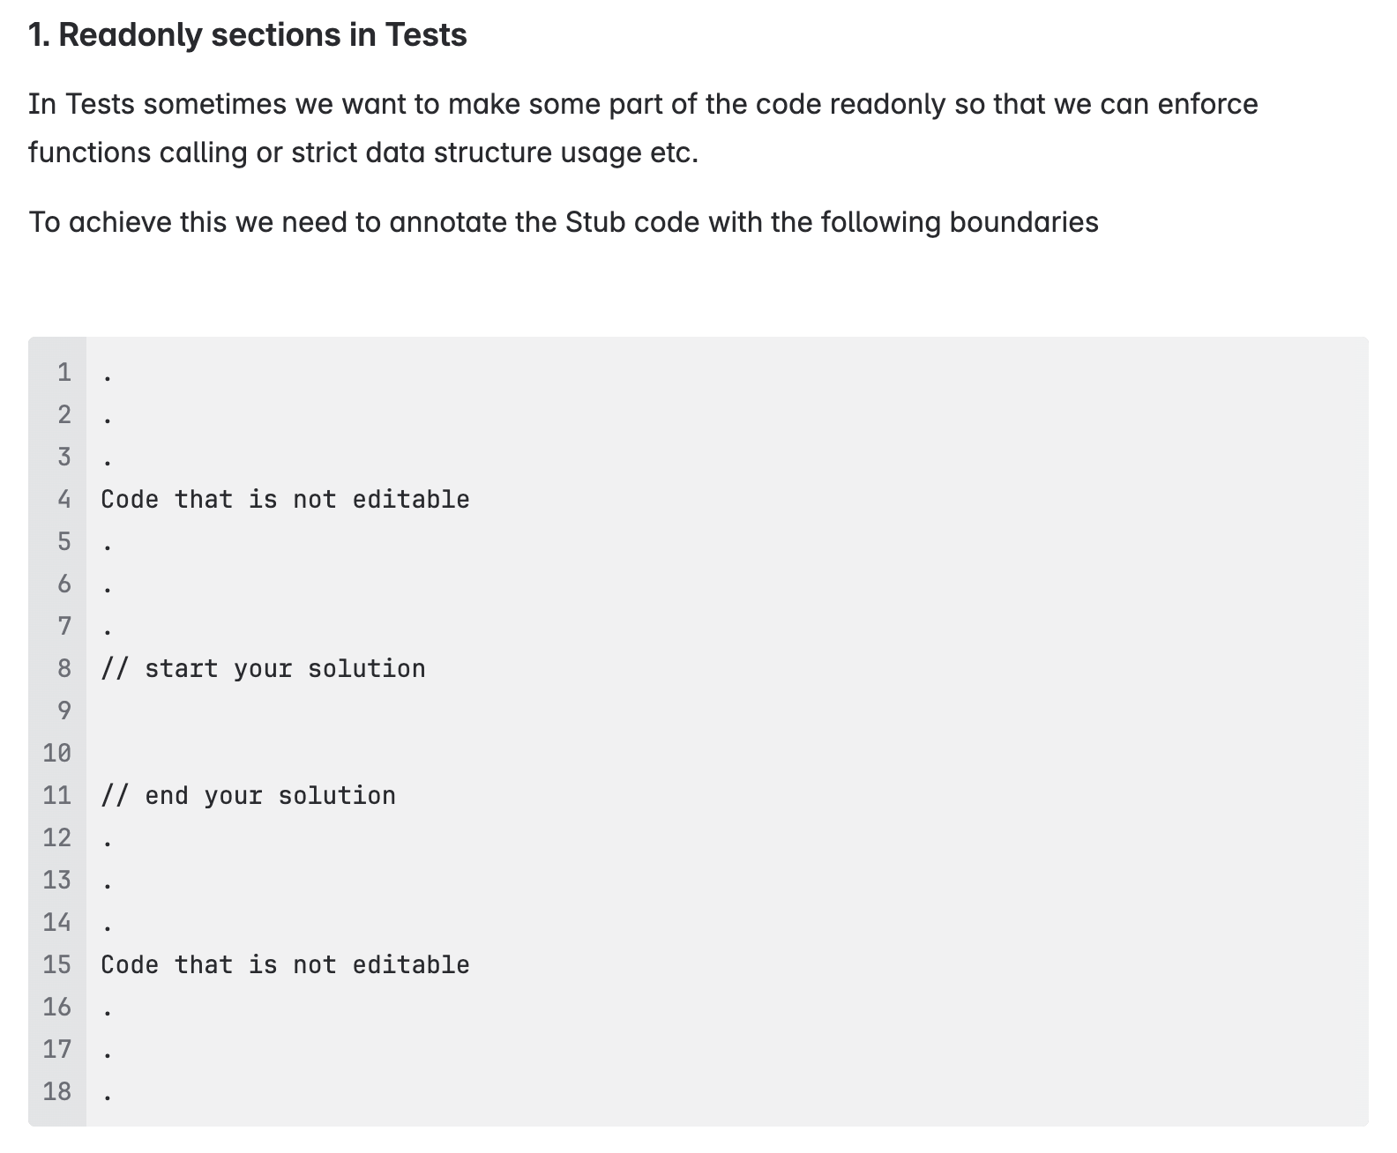
Task: Click the dot on code line 2
Action: click(108, 420)
